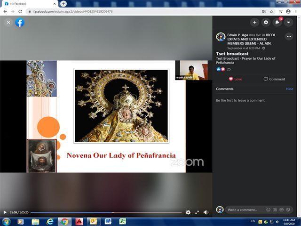The width and height of the screenshot is (301, 226).
Task: Click the Comment button
Action: pos(274,79)
